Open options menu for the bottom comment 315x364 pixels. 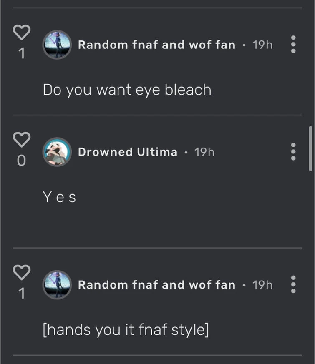292,285
